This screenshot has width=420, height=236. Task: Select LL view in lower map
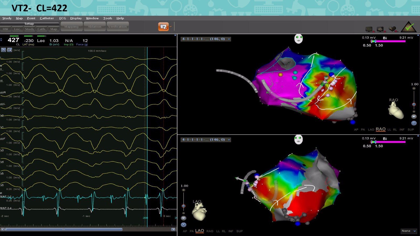click(x=218, y=231)
